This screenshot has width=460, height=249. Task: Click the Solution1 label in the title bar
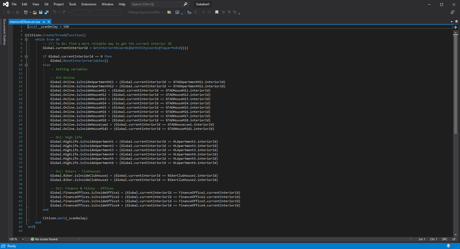pyautogui.click(x=203, y=4)
